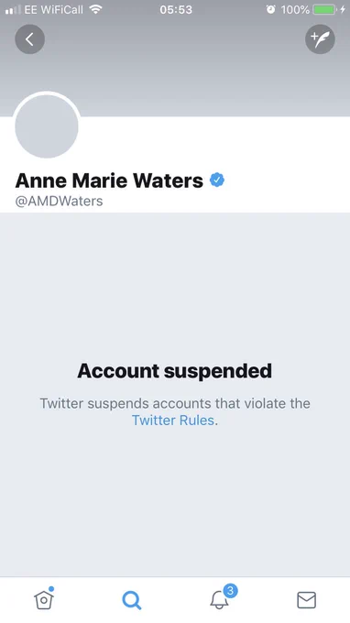Compose a new tweet with feather icon
Viewport: 350px width, 623px height.
[x=320, y=39]
